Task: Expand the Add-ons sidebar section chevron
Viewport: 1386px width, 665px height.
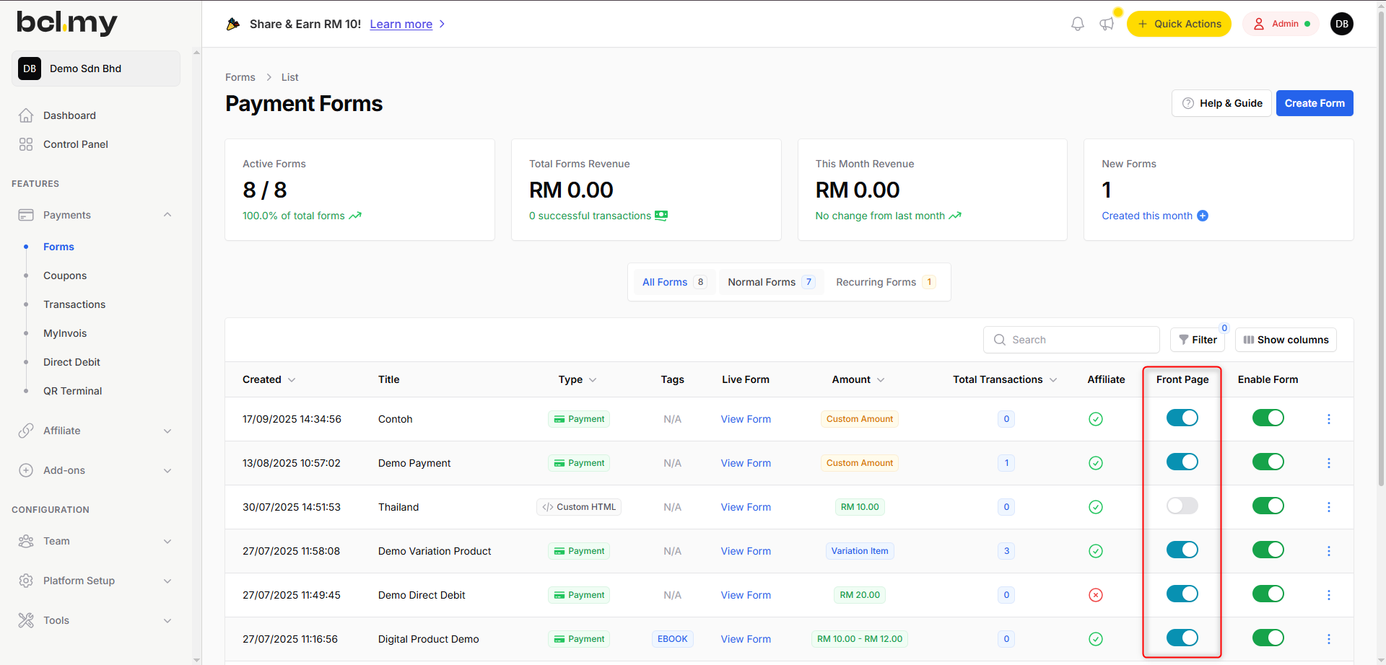Action: pyautogui.click(x=167, y=470)
